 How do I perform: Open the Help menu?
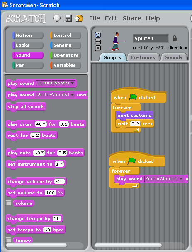[153, 18]
